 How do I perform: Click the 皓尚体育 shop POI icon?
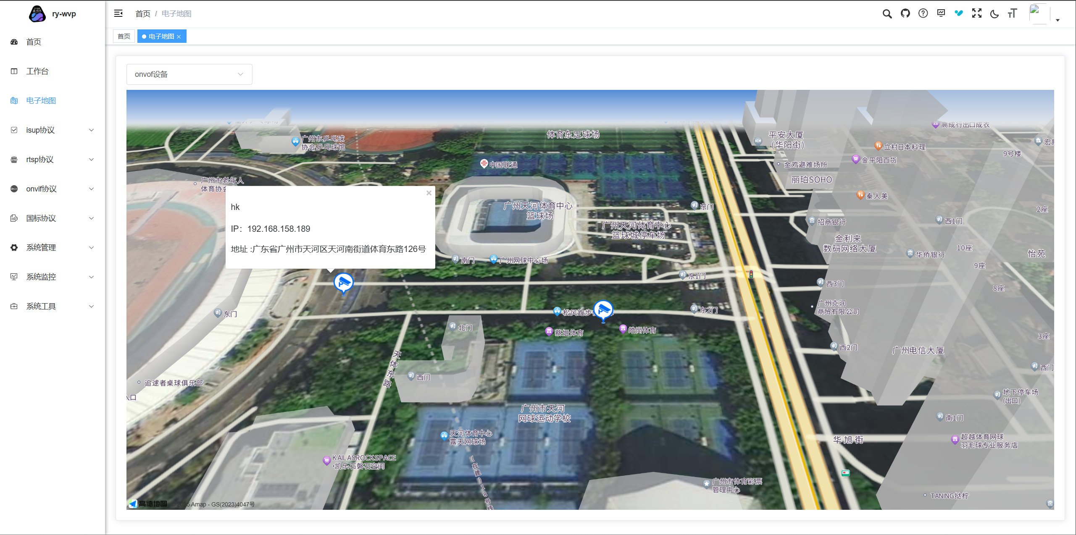pos(623,329)
